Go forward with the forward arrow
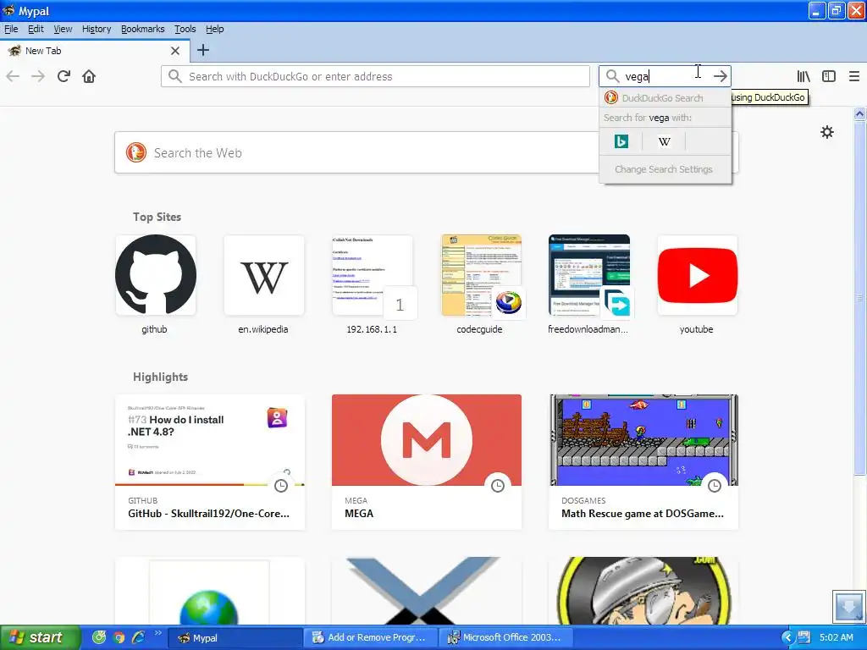 pos(38,76)
